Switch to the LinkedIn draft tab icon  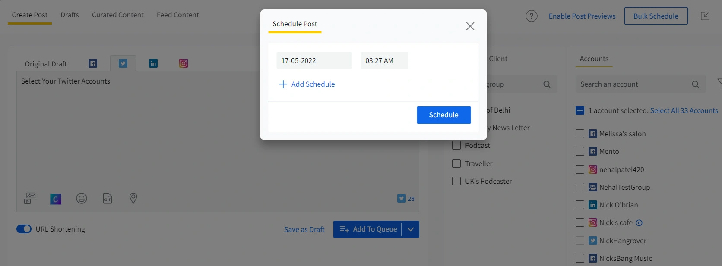click(153, 63)
